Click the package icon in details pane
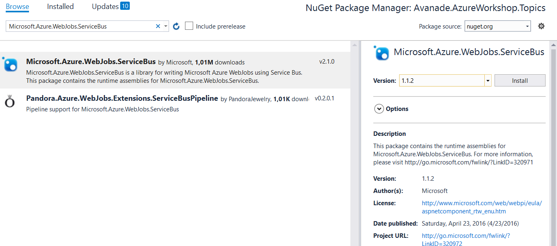This screenshot has height=246, width=557. tap(382, 53)
